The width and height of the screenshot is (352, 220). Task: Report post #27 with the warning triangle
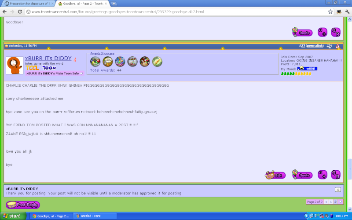click(337, 46)
